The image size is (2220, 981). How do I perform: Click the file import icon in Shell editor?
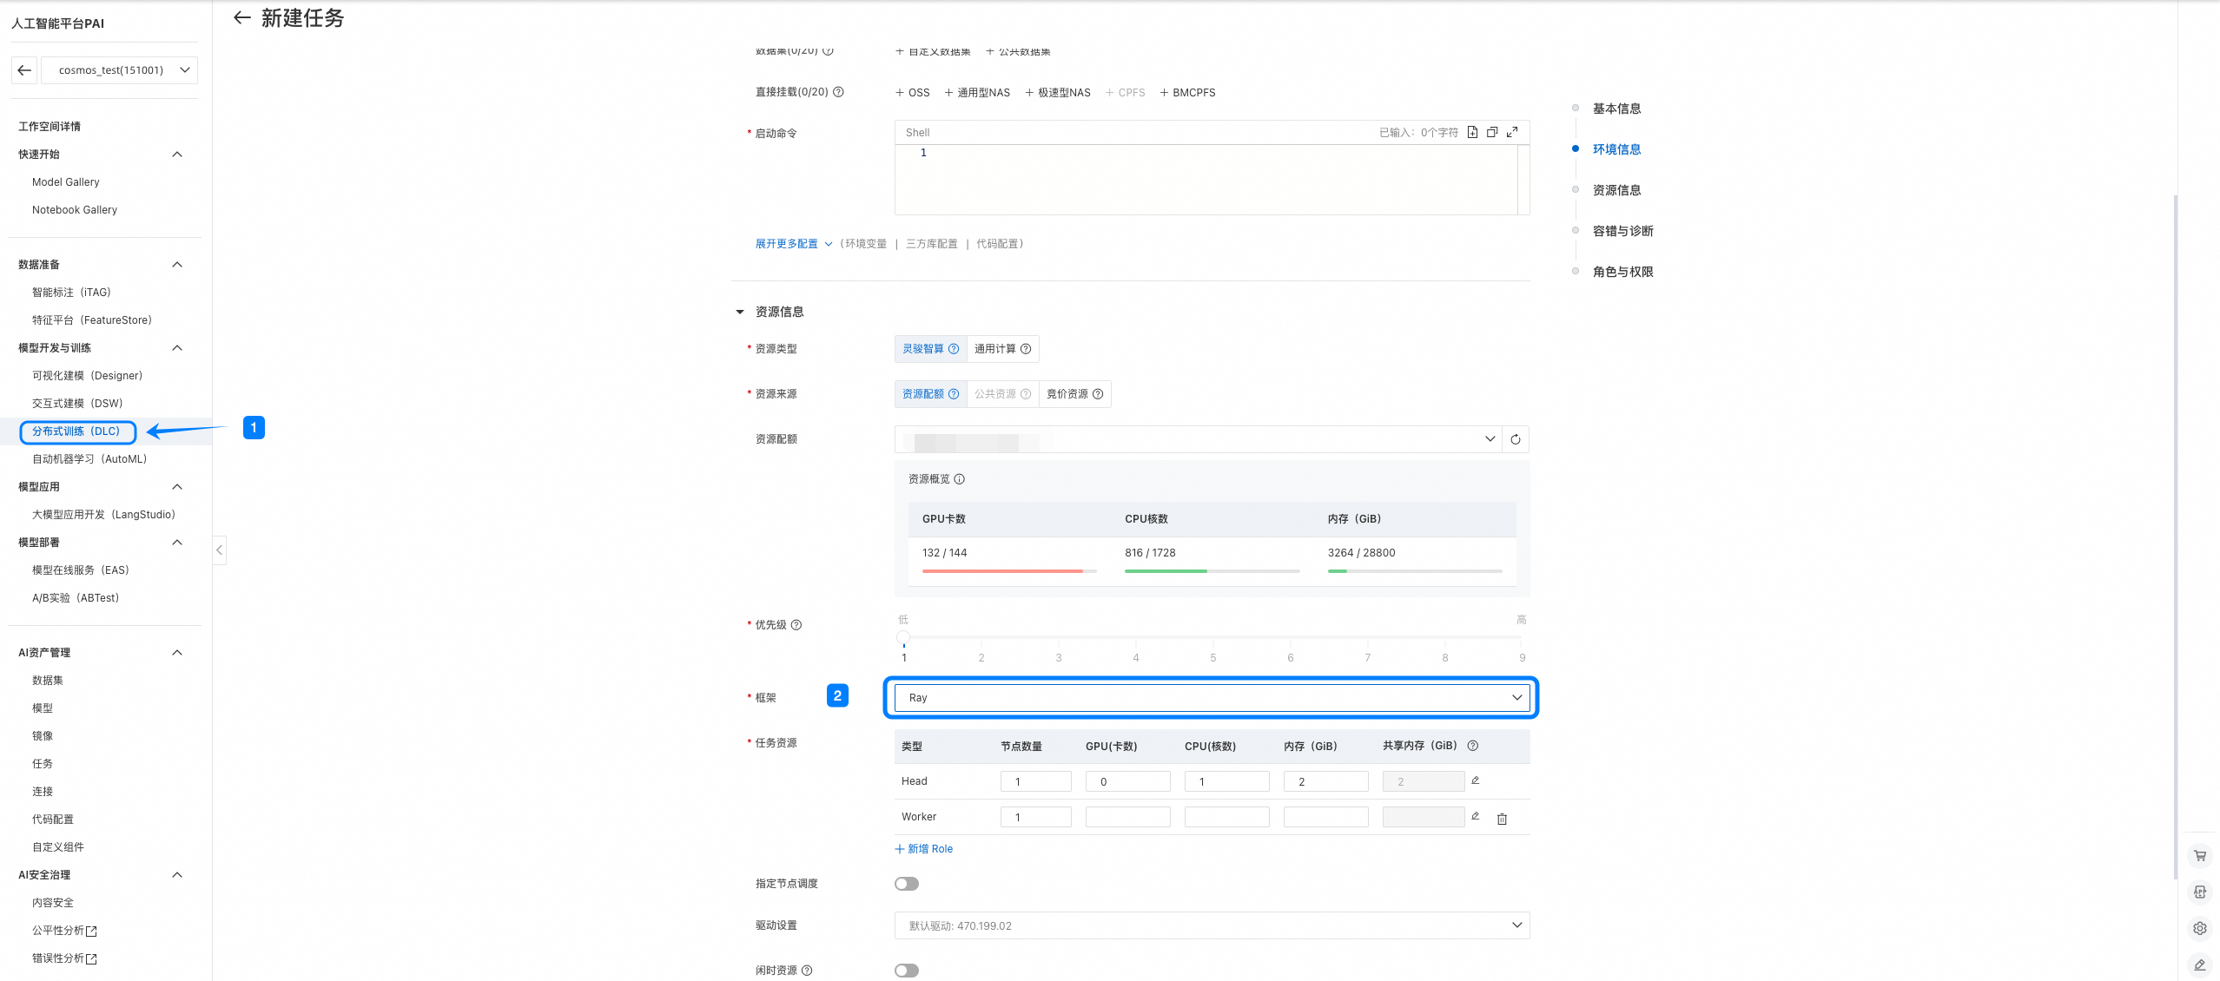pos(1472,132)
